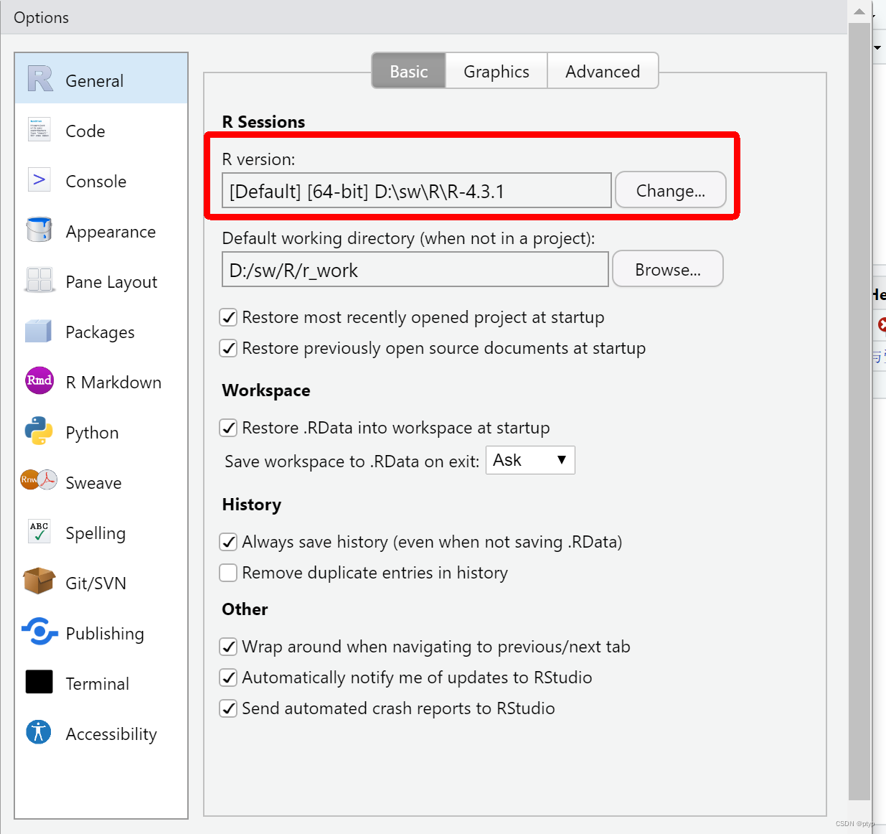Open Save workspace to .RData dropdown
This screenshot has width=886, height=834.
(530, 460)
